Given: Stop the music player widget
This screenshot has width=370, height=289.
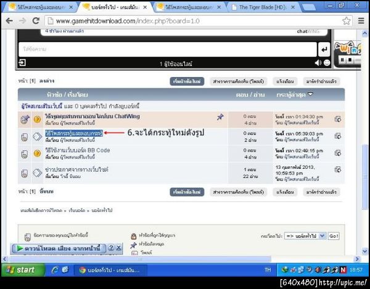Looking at the screenshot, I should pyautogui.click(x=350, y=60).
